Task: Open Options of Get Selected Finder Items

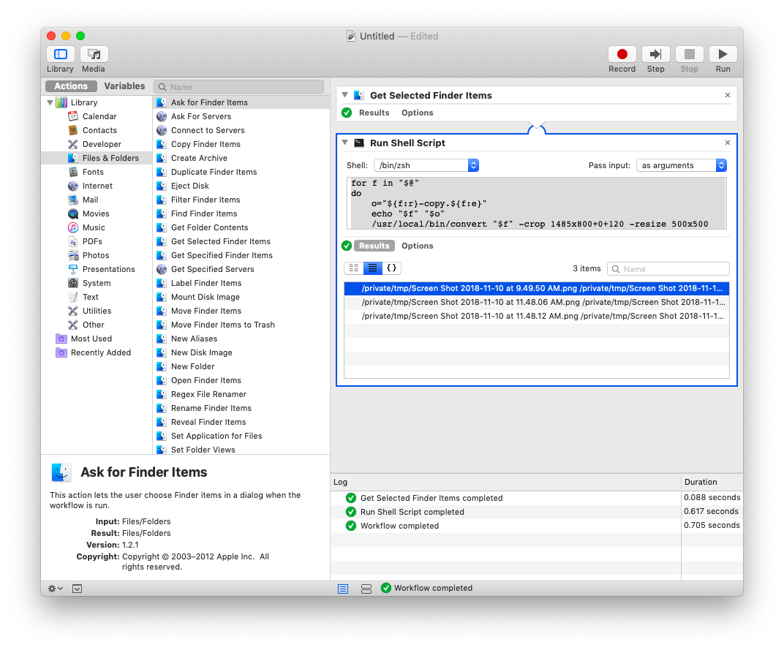Action: pos(417,113)
